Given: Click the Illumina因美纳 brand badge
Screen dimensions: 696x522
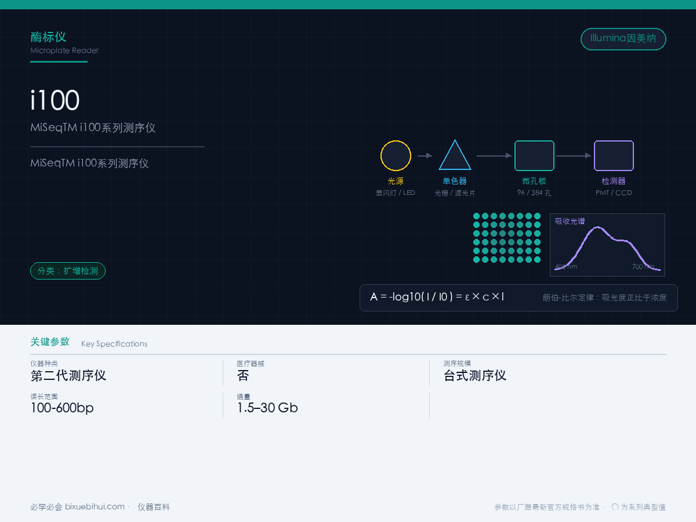Looking at the screenshot, I should (x=623, y=39).
